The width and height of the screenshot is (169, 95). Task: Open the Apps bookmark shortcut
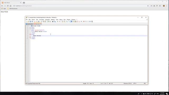(4, 9)
